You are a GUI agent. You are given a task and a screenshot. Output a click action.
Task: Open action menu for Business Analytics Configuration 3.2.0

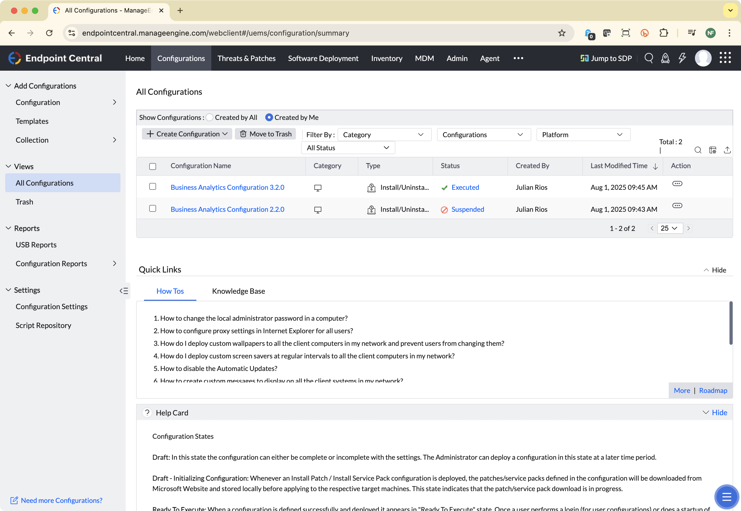point(677,184)
